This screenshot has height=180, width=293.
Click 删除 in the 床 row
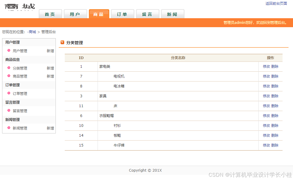pos(275,106)
